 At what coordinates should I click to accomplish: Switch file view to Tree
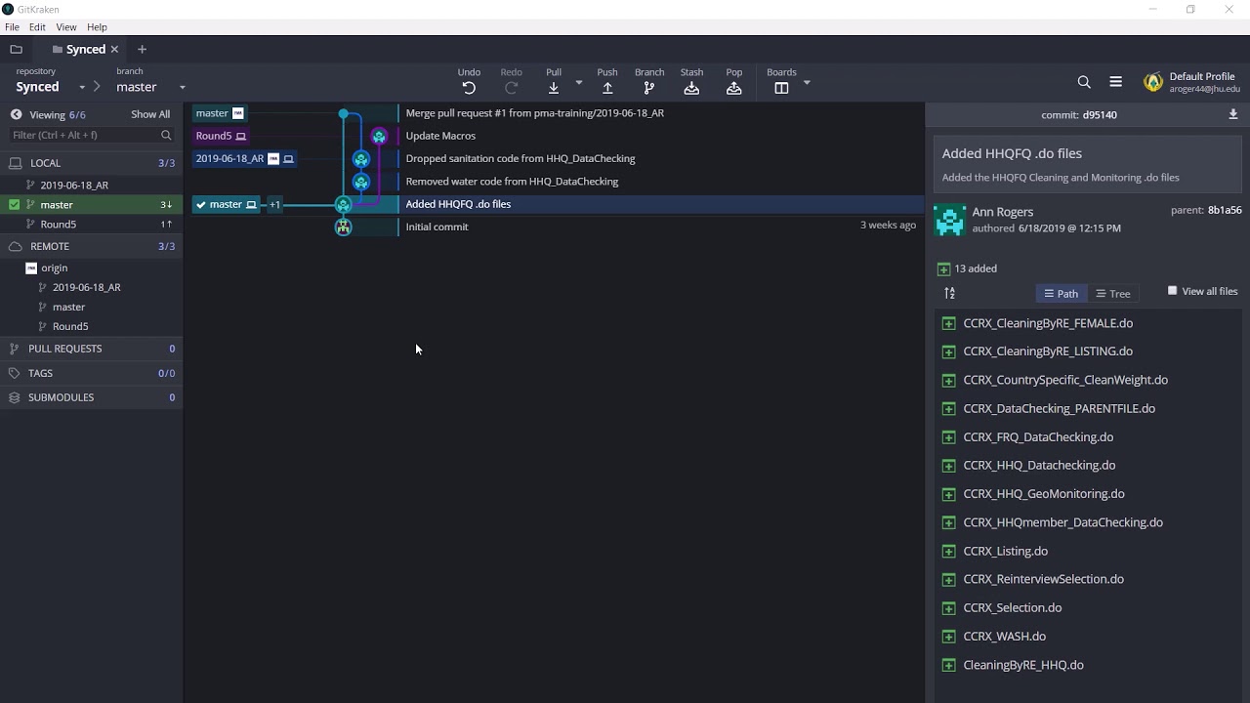click(x=1112, y=293)
